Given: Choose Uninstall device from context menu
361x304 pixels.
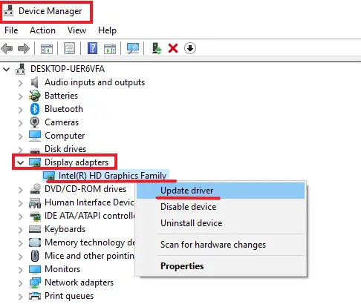Looking at the screenshot, I should tap(221, 223).
